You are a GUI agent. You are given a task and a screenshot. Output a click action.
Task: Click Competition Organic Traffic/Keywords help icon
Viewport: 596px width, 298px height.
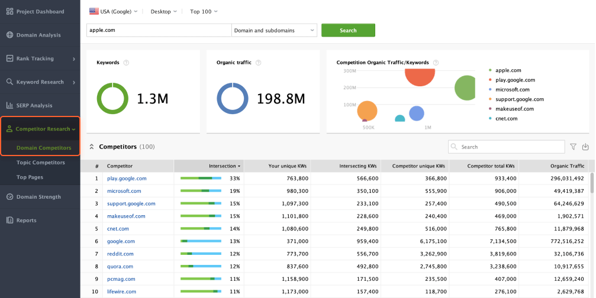click(x=436, y=63)
